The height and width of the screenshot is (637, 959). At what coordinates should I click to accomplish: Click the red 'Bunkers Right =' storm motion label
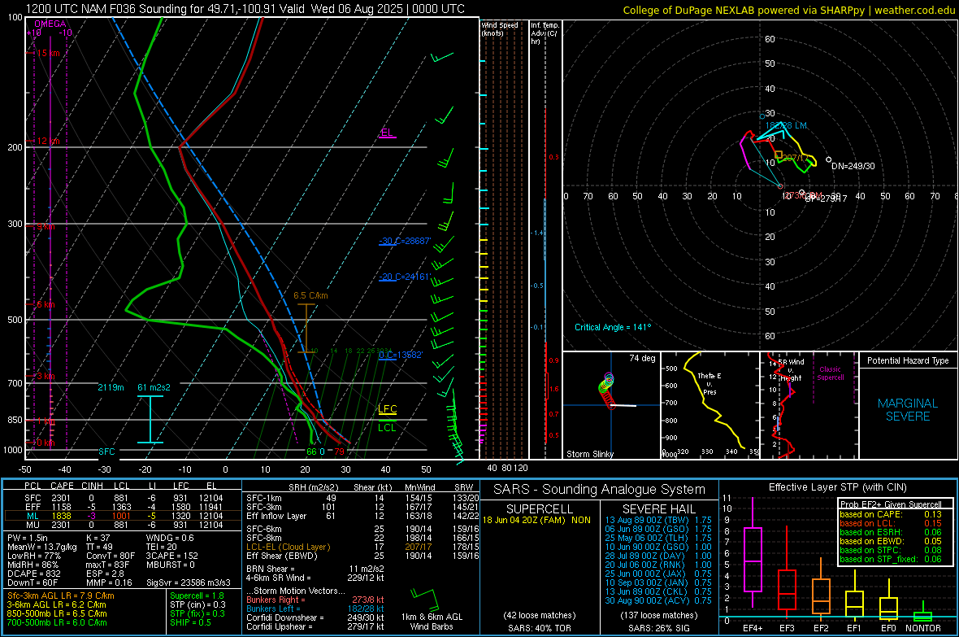276,600
